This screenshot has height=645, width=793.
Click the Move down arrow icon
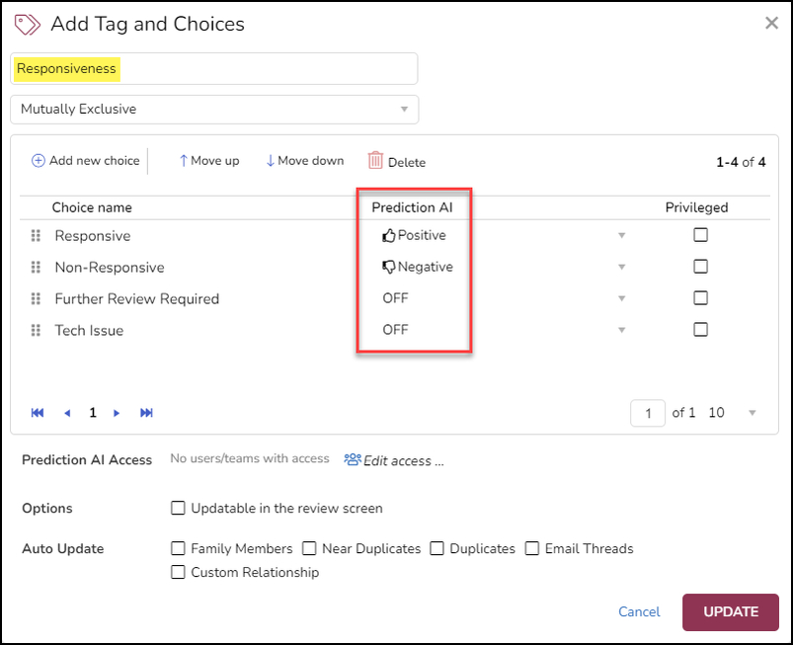coord(270,161)
